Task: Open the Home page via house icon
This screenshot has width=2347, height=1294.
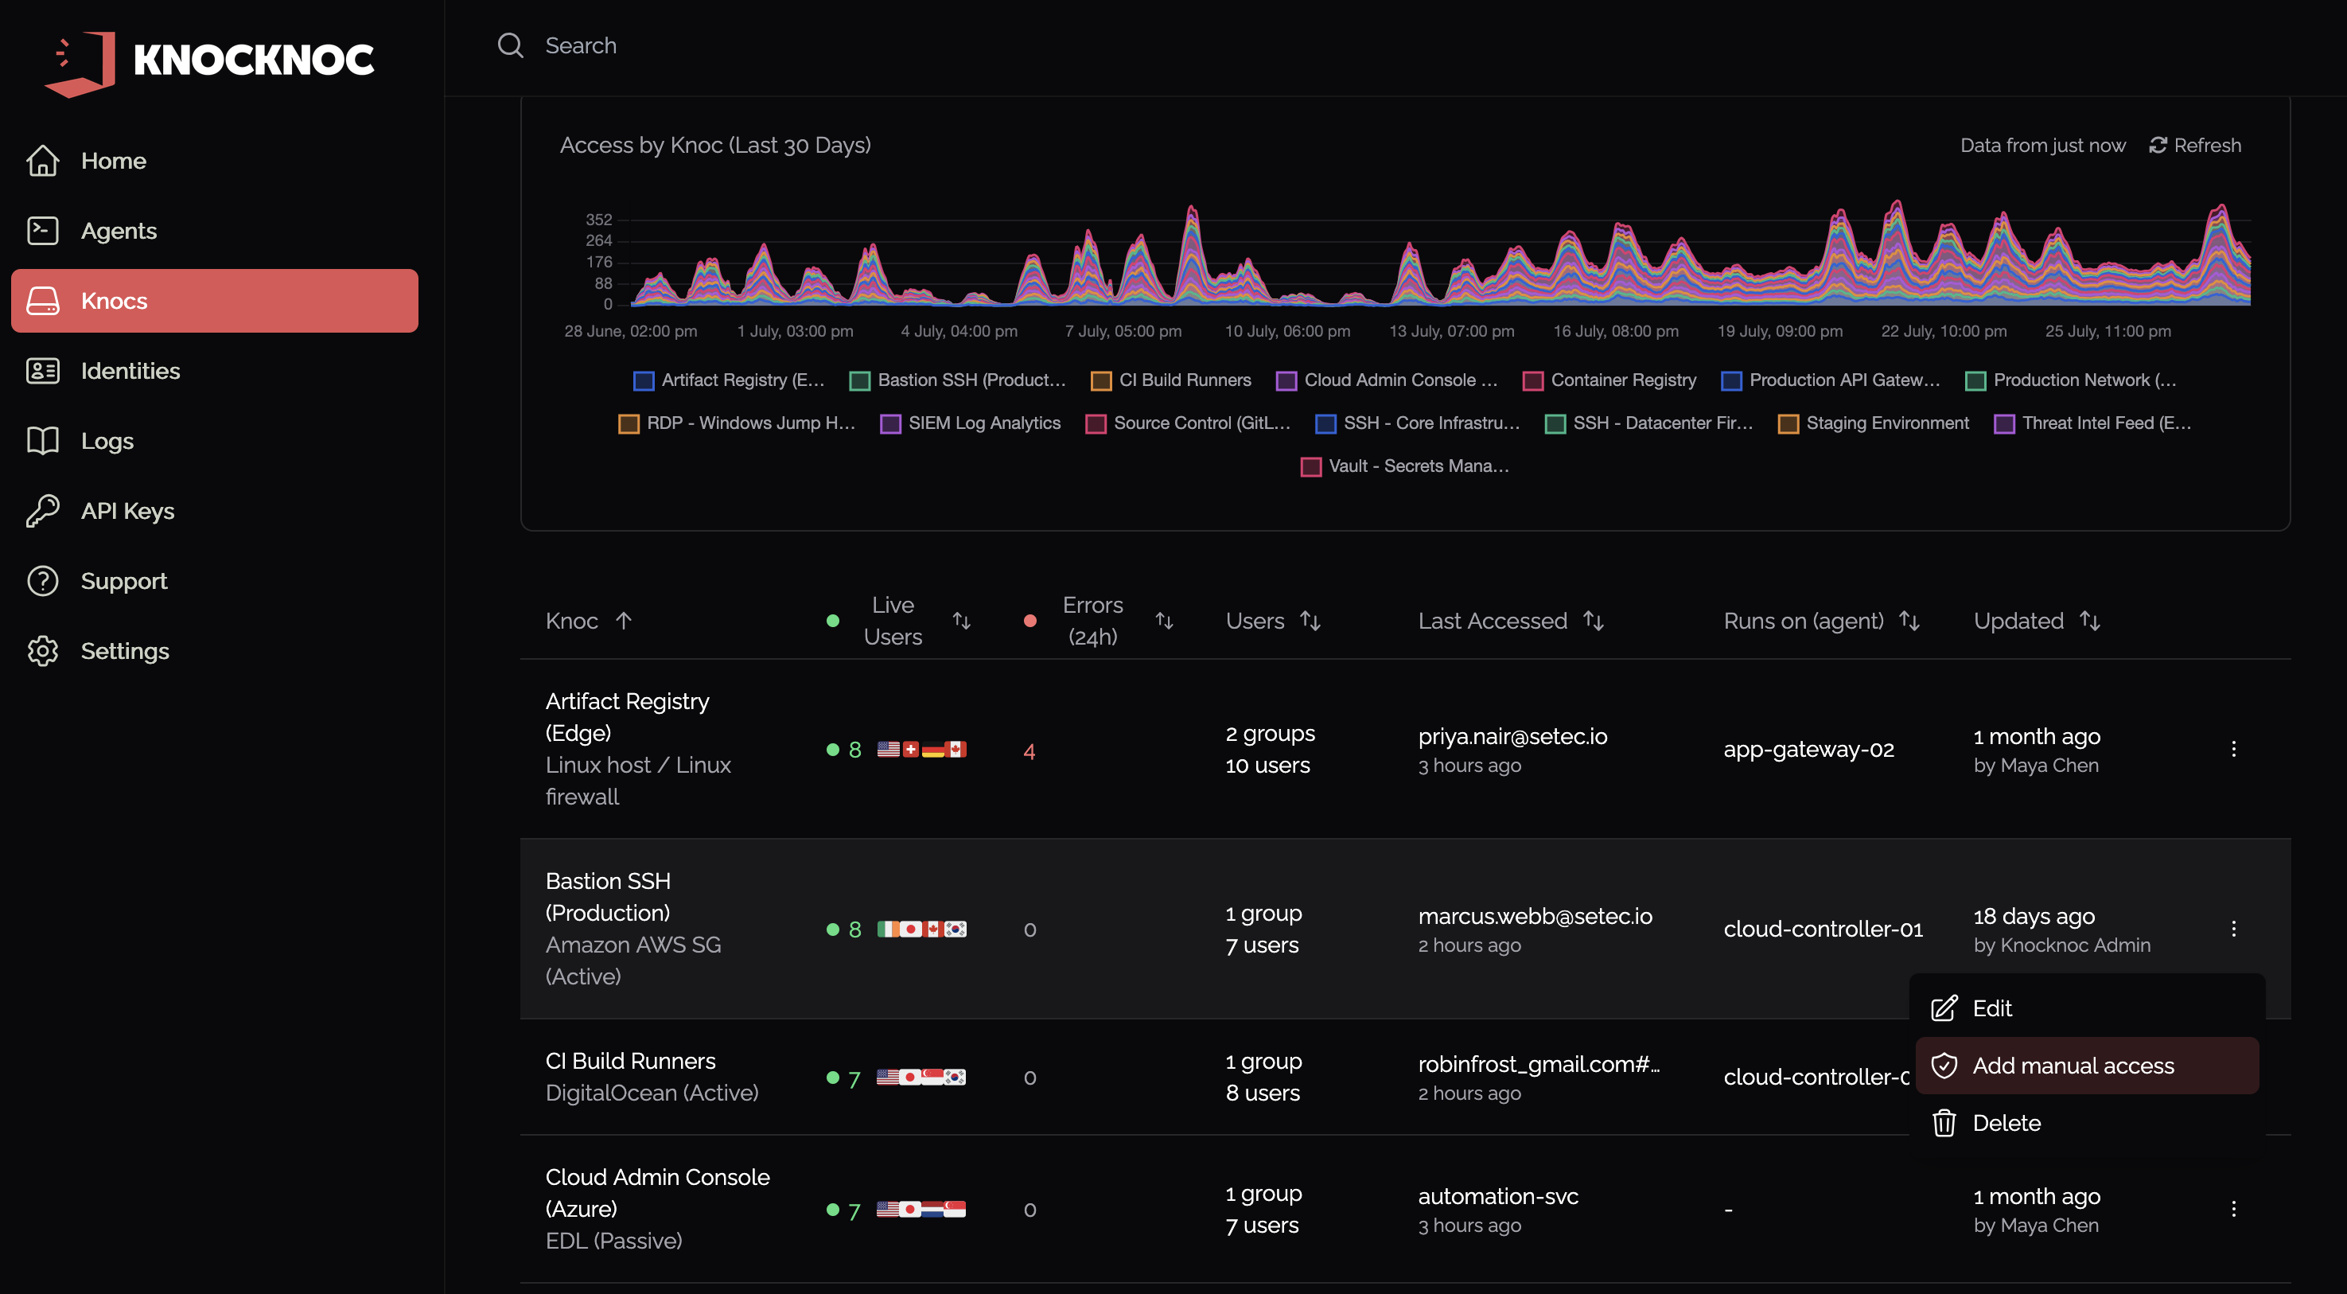Action: click(x=43, y=161)
